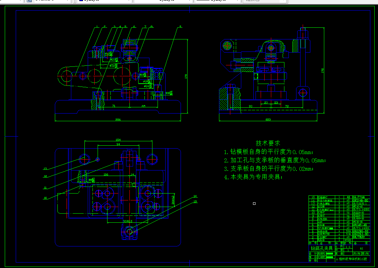
Task: Select the HT150 material cell
Action: point(348,240)
